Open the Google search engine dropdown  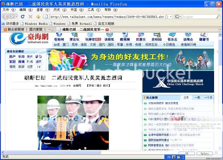pos(178,17)
